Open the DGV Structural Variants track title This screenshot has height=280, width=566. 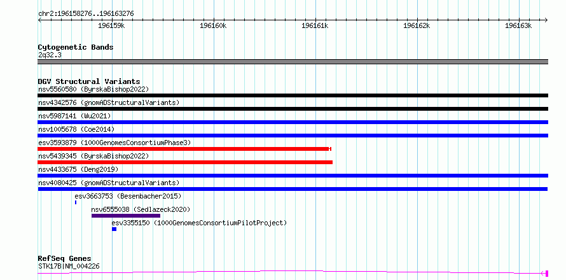tap(89, 81)
